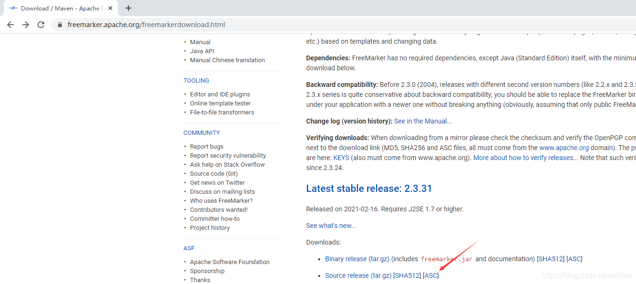Open the www.apache.org link
The width and height of the screenshot is (636, 284).
click(564, 148)
